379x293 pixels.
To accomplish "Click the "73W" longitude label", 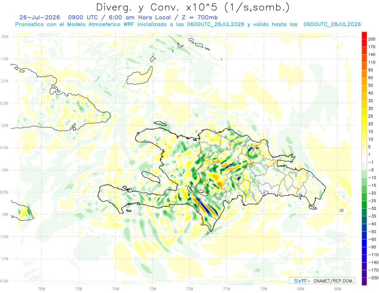I will [152, 289].
